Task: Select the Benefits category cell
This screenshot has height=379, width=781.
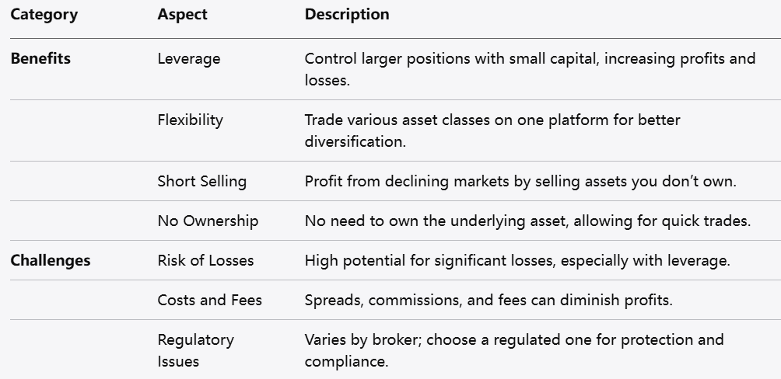Action: tap(40, 58)
